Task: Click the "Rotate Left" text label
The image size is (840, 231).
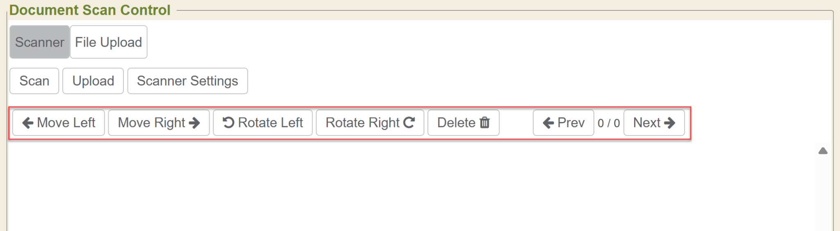Action: click(x=270, y=123)
